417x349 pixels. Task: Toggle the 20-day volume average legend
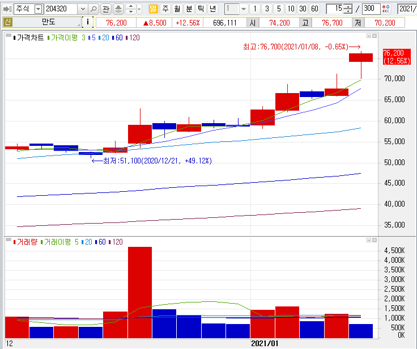[87, 242]
